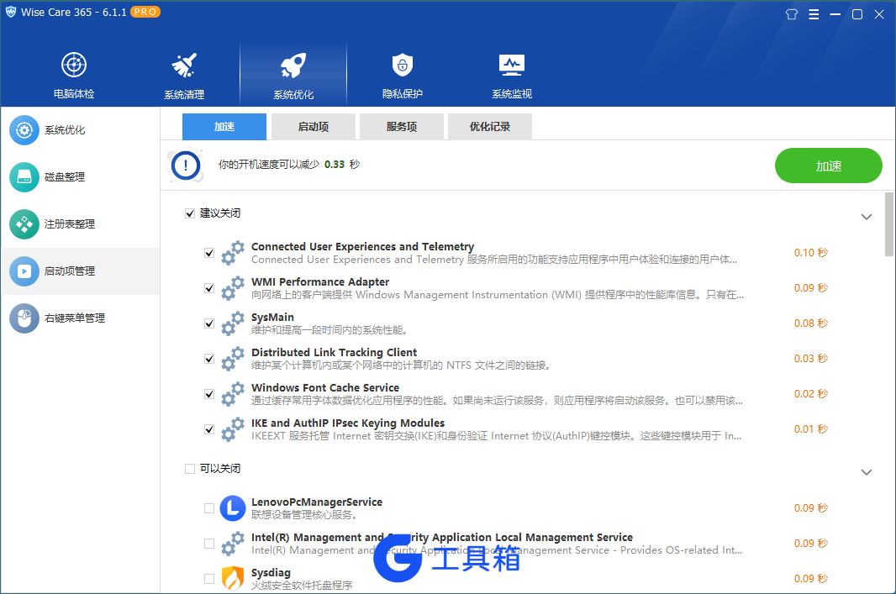Click the WMI Performance Adapter name
The width and height of the screenshot is (896, 594).
point(320,282)
